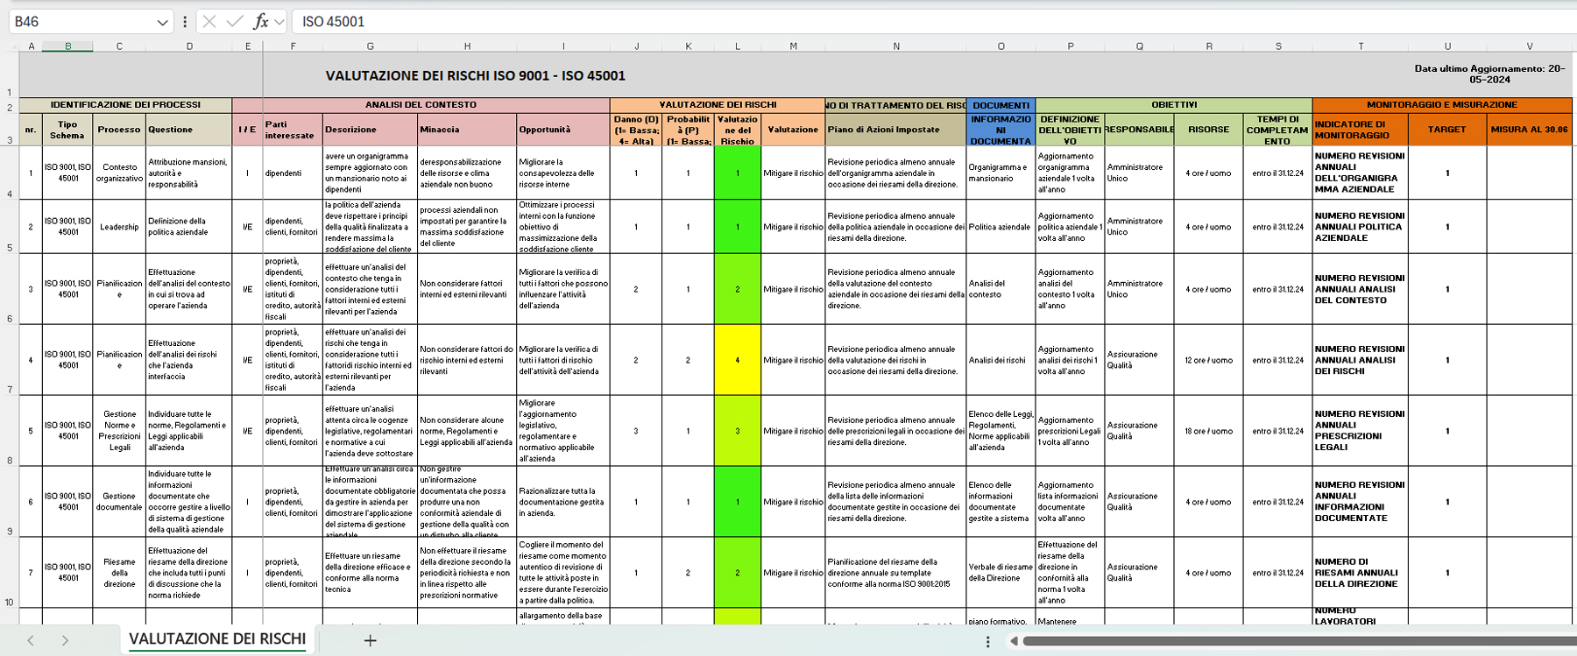This screenshot has width=1577, height=656.
Task: Click the next sheet navigation arrow
Action: coord(65,640)
